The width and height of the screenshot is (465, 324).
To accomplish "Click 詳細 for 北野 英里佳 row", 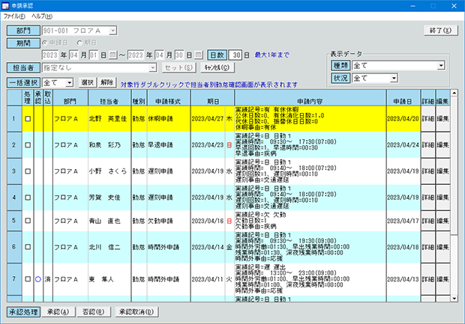I will (428, 119).
